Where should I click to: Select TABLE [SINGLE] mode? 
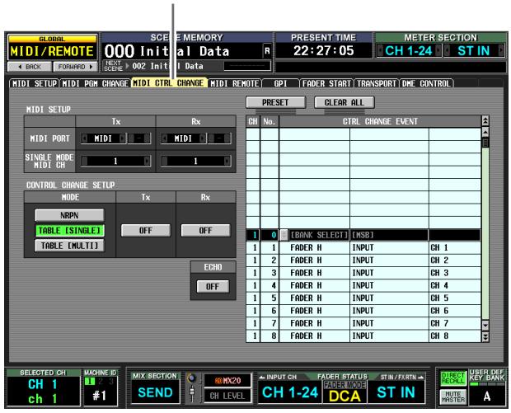69,231
